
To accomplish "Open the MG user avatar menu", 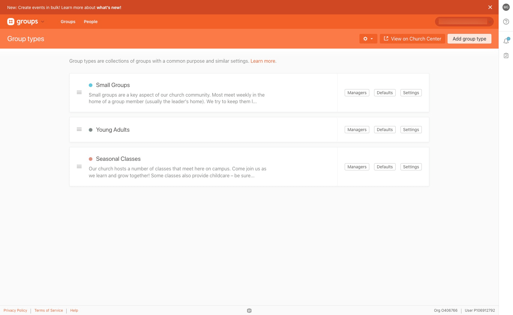I will click(506, 7).
